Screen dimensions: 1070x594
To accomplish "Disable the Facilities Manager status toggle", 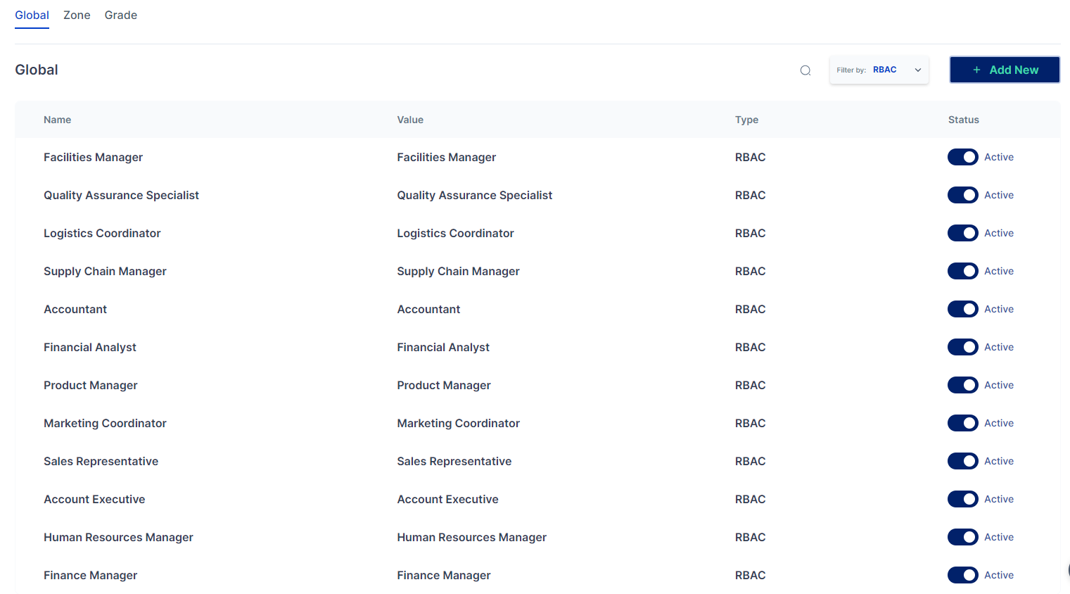I will [x=962, y=157].
